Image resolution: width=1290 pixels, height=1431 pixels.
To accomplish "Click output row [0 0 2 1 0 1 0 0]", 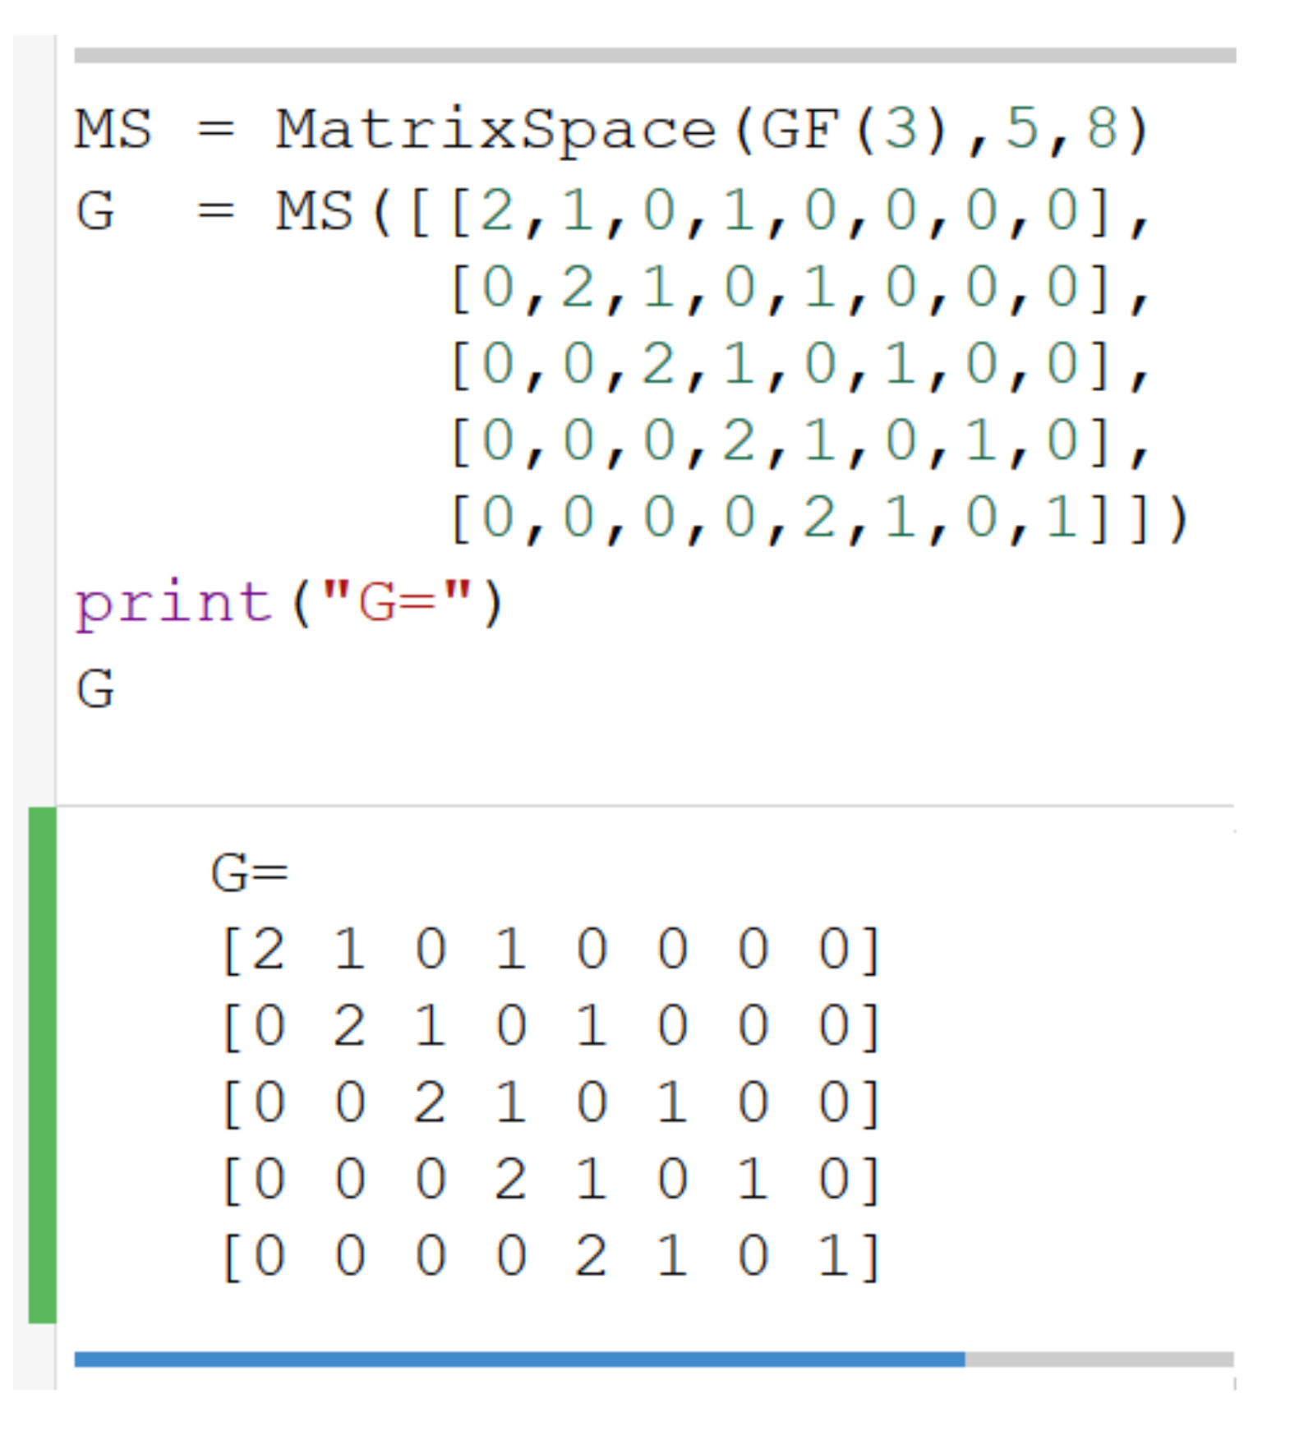I will point(551,1103).
